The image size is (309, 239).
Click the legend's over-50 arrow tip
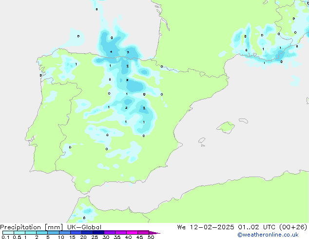tap(154, 233)
